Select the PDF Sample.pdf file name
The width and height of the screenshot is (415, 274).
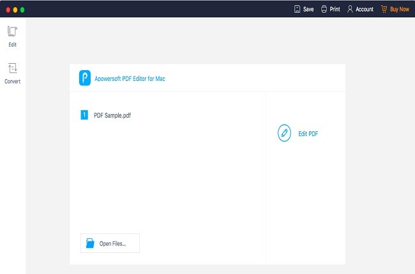[112, 115]
